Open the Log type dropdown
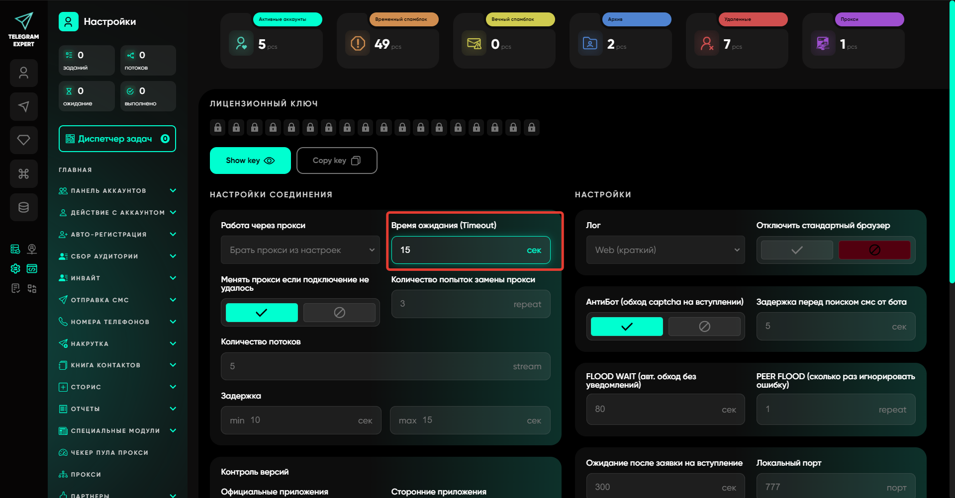The width and height of the screenshot is (955, 498). pos(665,250)
